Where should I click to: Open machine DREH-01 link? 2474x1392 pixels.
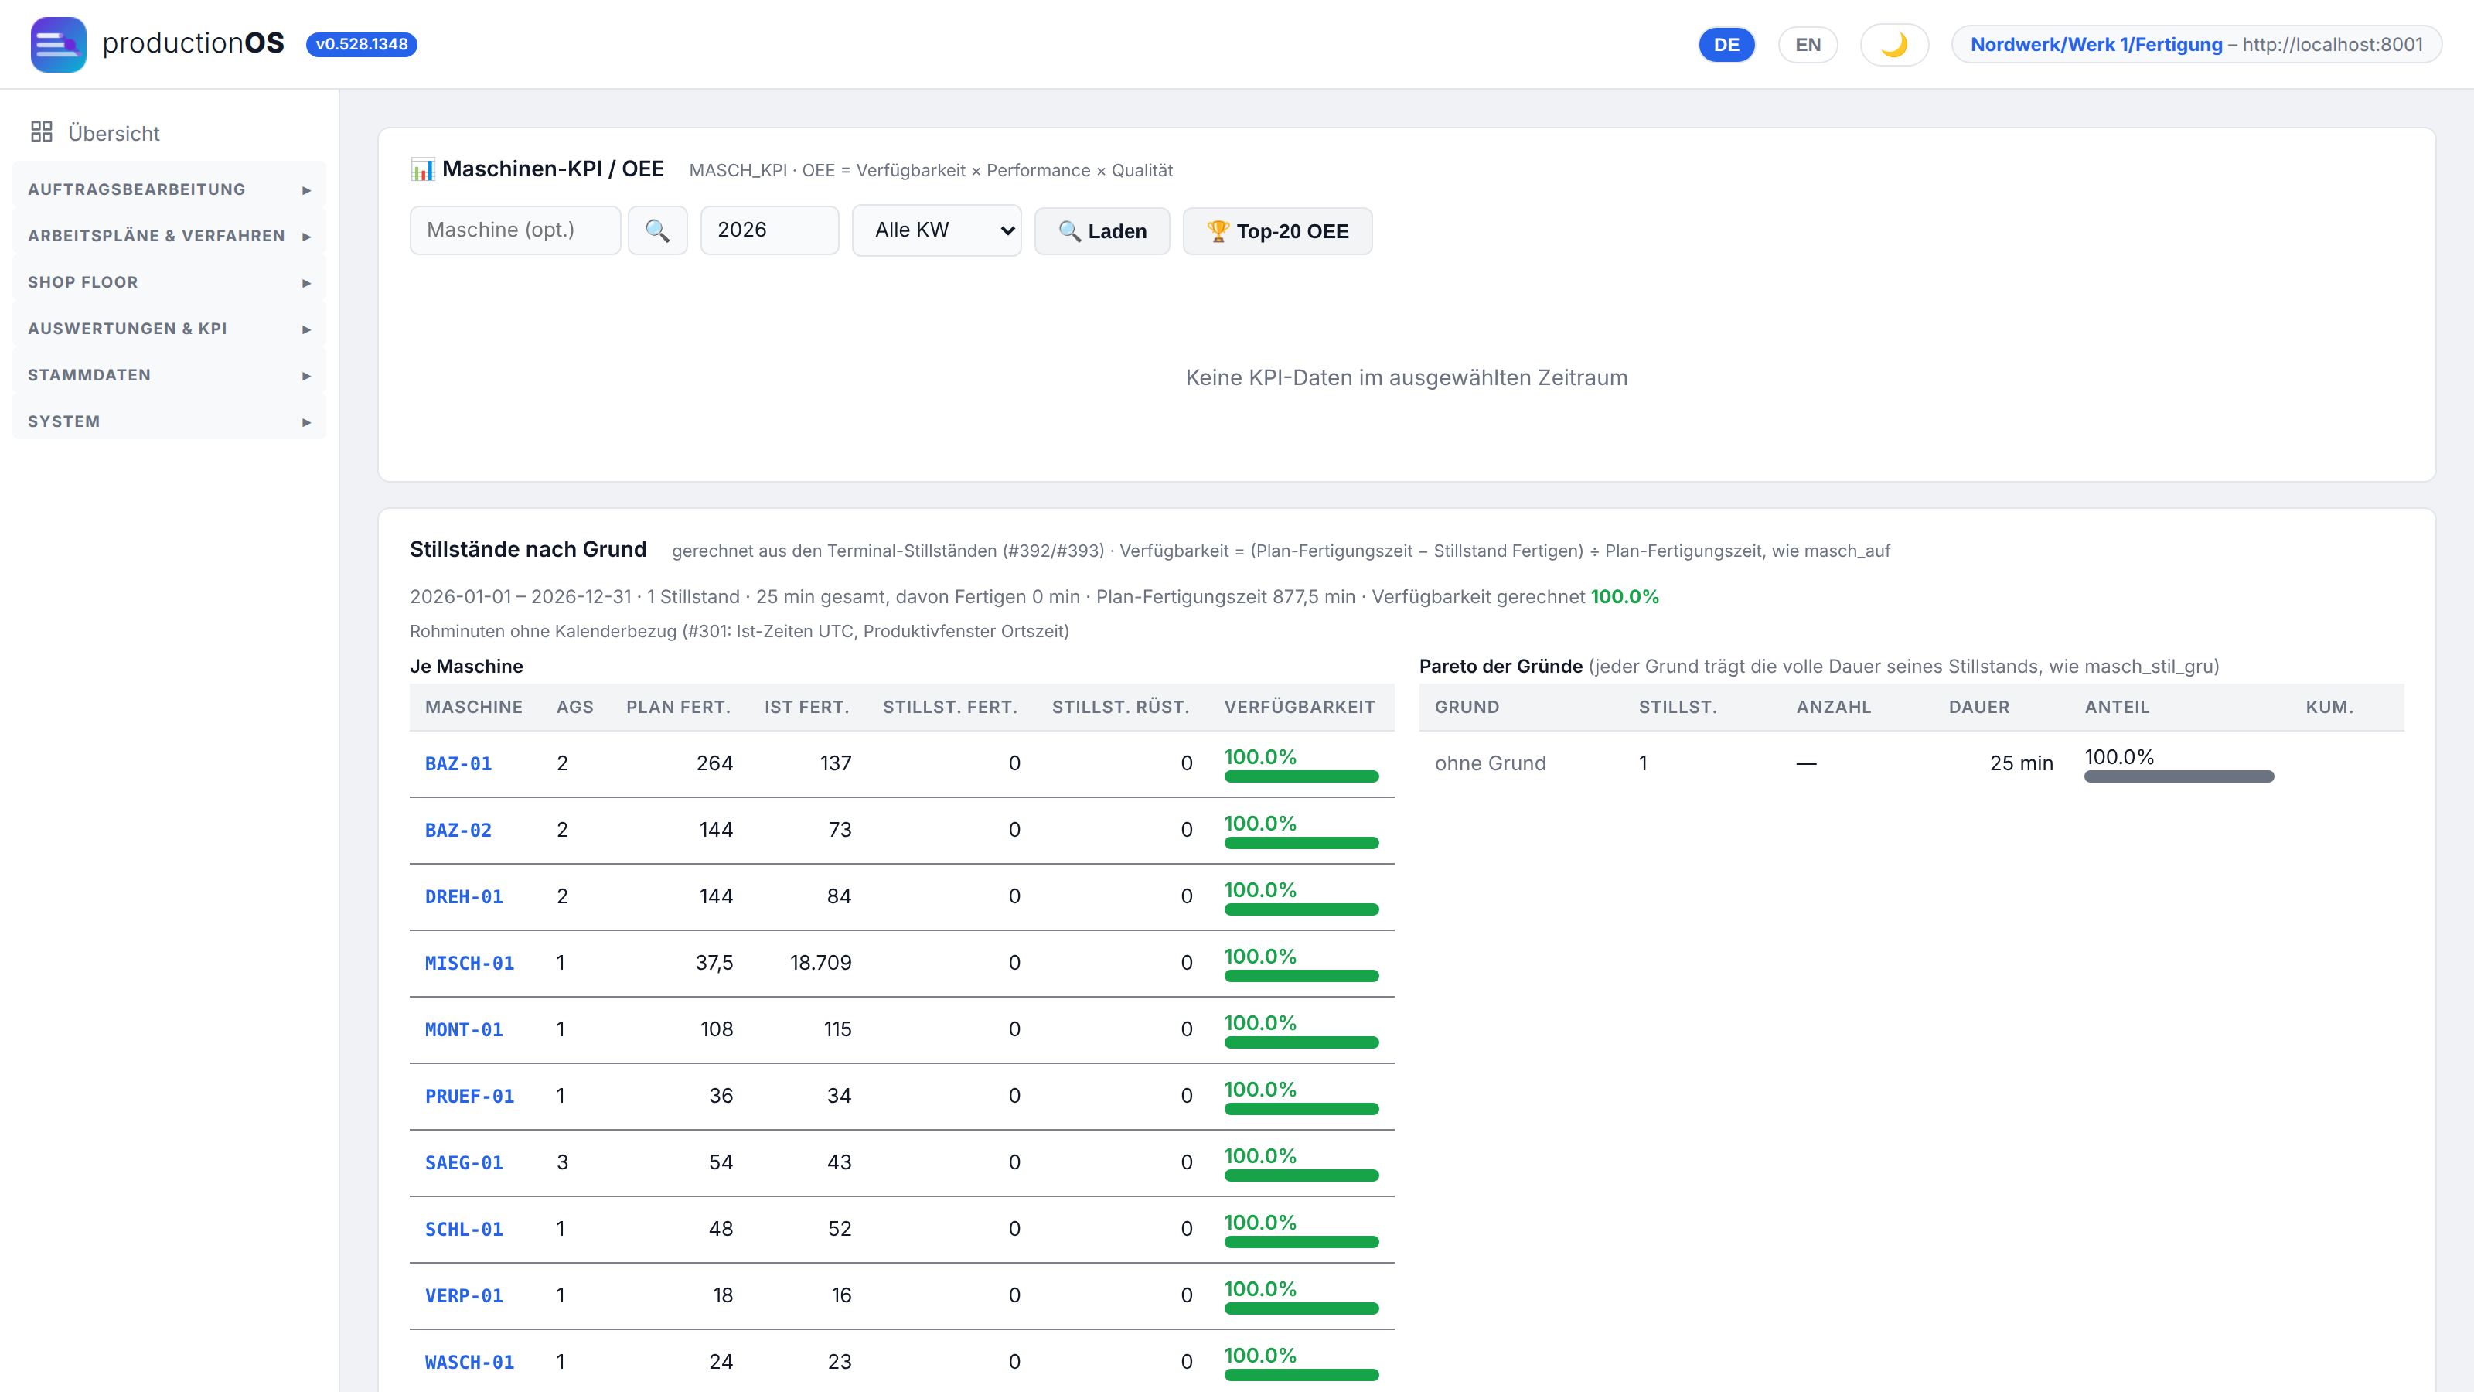click(464, 896)
